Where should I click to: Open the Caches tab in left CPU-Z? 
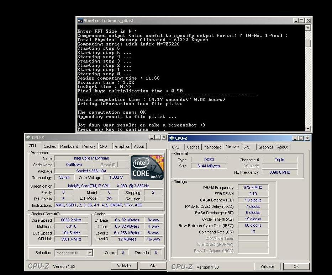click(x=50, y=146)
